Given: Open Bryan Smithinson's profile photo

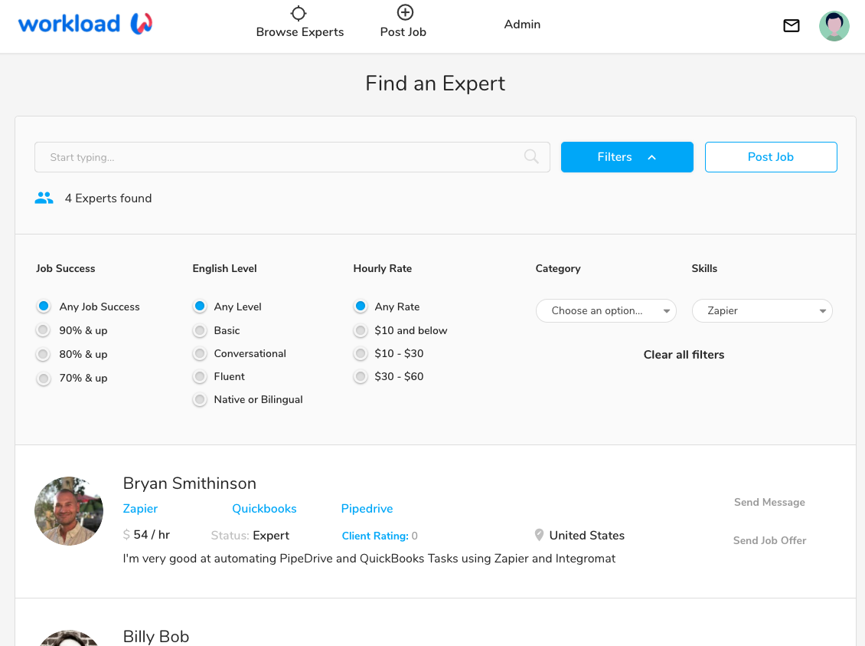Looking at the screenshot, I should pyautogui.click(x=69, y=511).
